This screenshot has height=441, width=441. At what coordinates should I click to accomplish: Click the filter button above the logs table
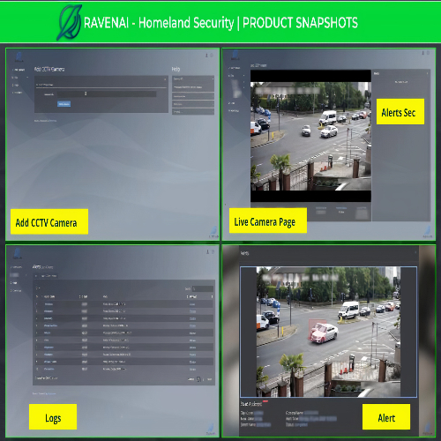[x=46, y=276]
